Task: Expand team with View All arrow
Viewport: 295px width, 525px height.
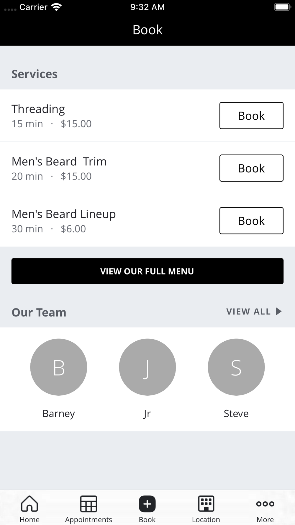Action: coord(279,311)
